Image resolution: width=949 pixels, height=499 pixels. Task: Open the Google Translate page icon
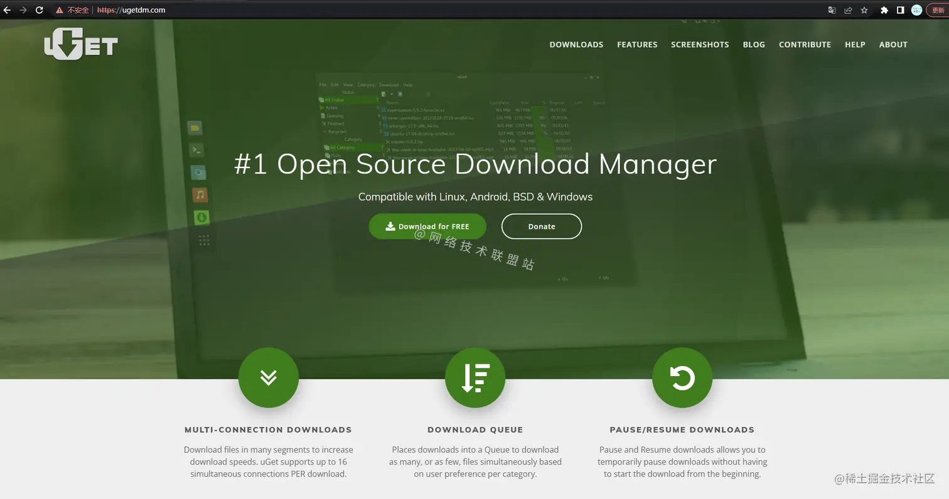832,10
